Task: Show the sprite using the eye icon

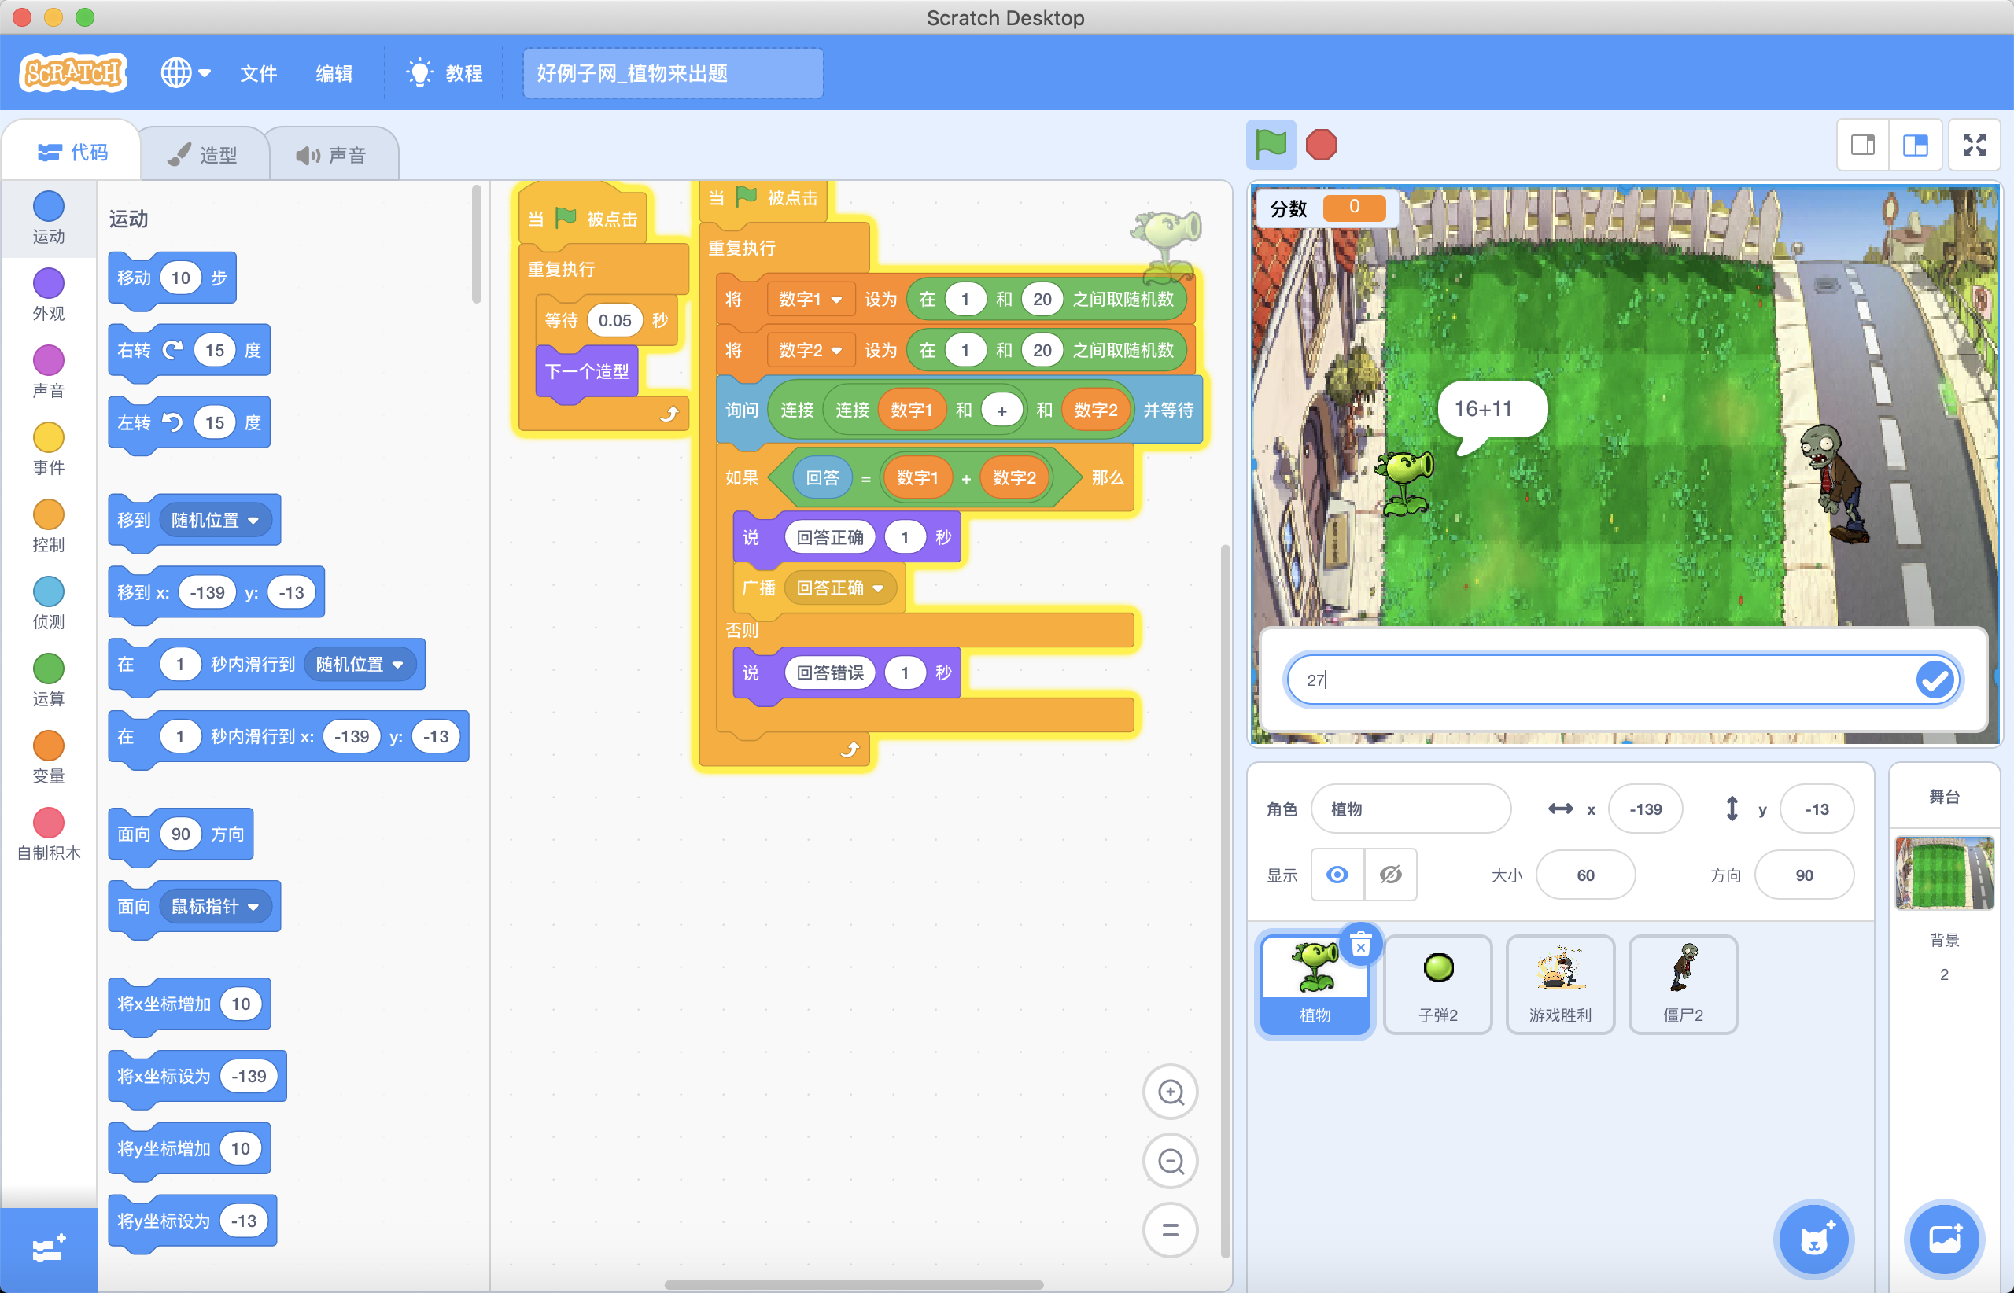Action: [1337, 875]
